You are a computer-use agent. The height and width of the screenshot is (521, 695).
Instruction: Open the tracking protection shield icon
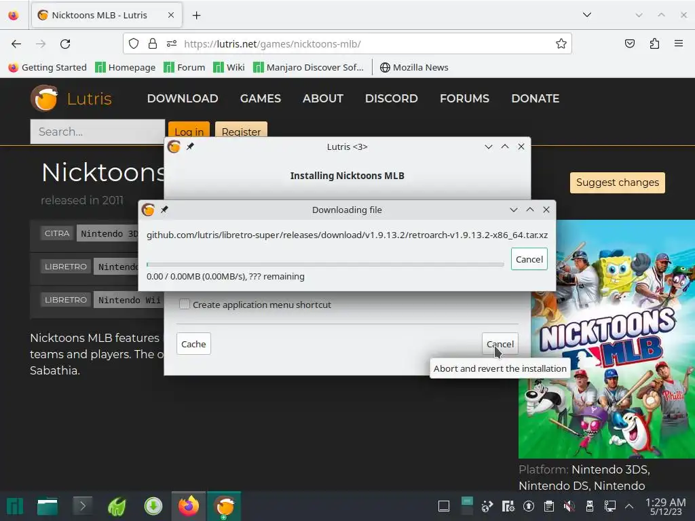coord(134,44)
